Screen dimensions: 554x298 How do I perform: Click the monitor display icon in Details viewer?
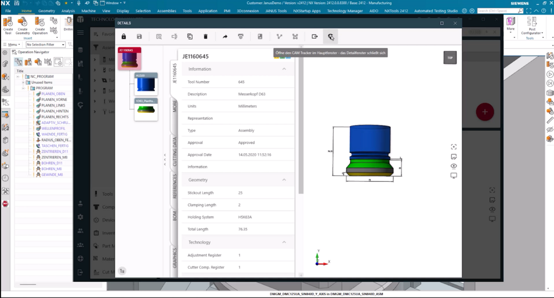(454, 175)
